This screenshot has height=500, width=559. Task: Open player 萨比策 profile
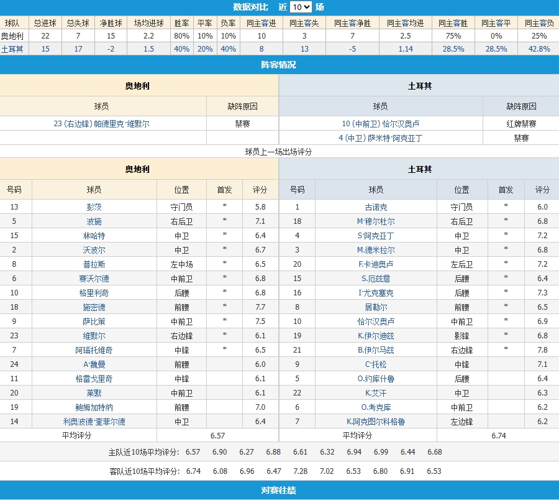[94, 322]
